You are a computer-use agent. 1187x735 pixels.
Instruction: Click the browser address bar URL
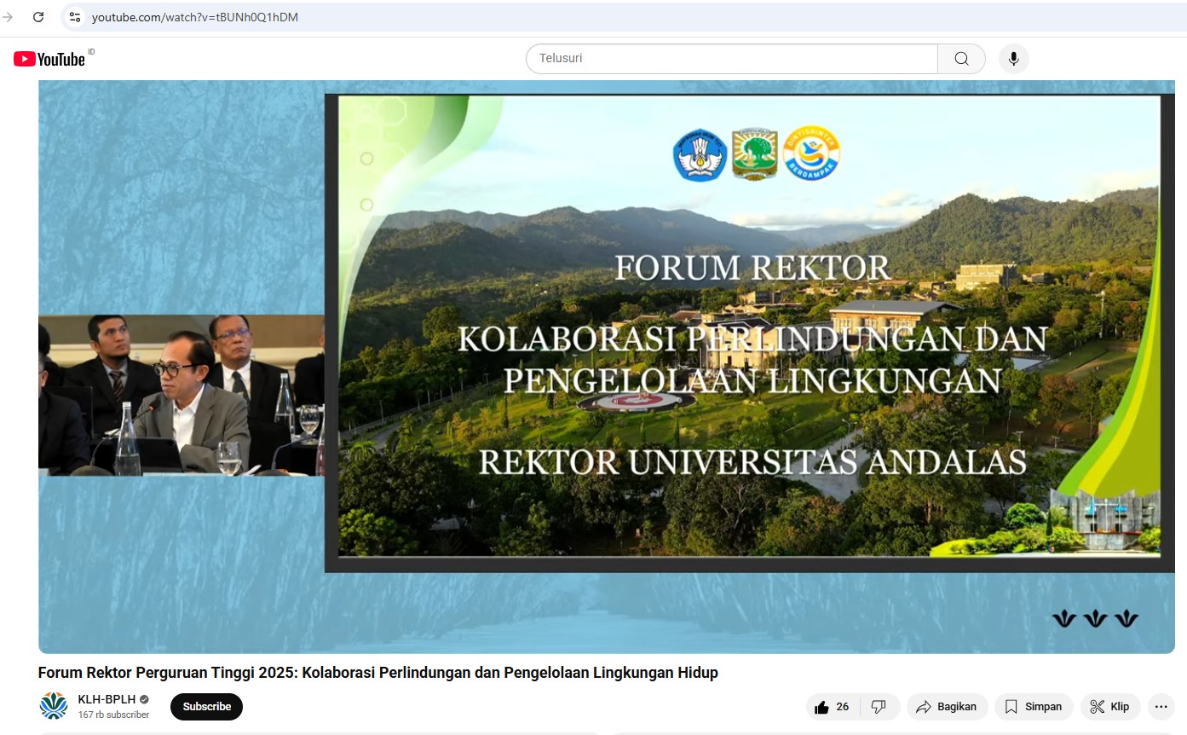pos(195,17)
